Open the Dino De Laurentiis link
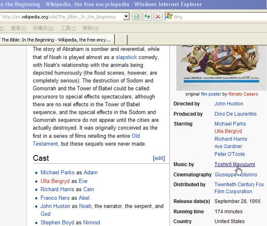267x226 pixels. pos(235,114)
